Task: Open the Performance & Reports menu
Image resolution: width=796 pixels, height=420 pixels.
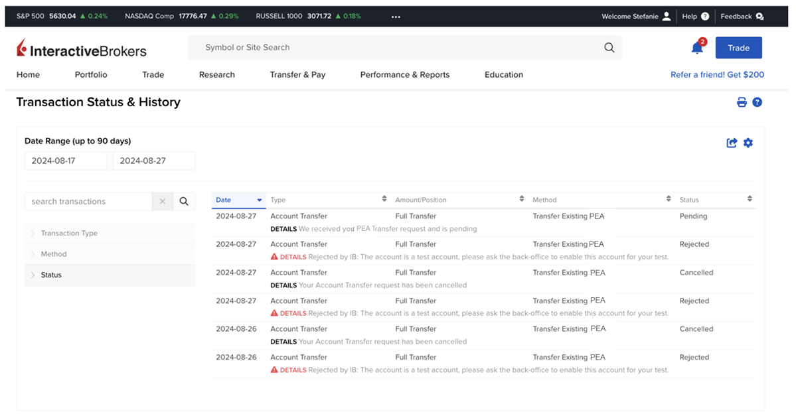Action: coord(404,74)
